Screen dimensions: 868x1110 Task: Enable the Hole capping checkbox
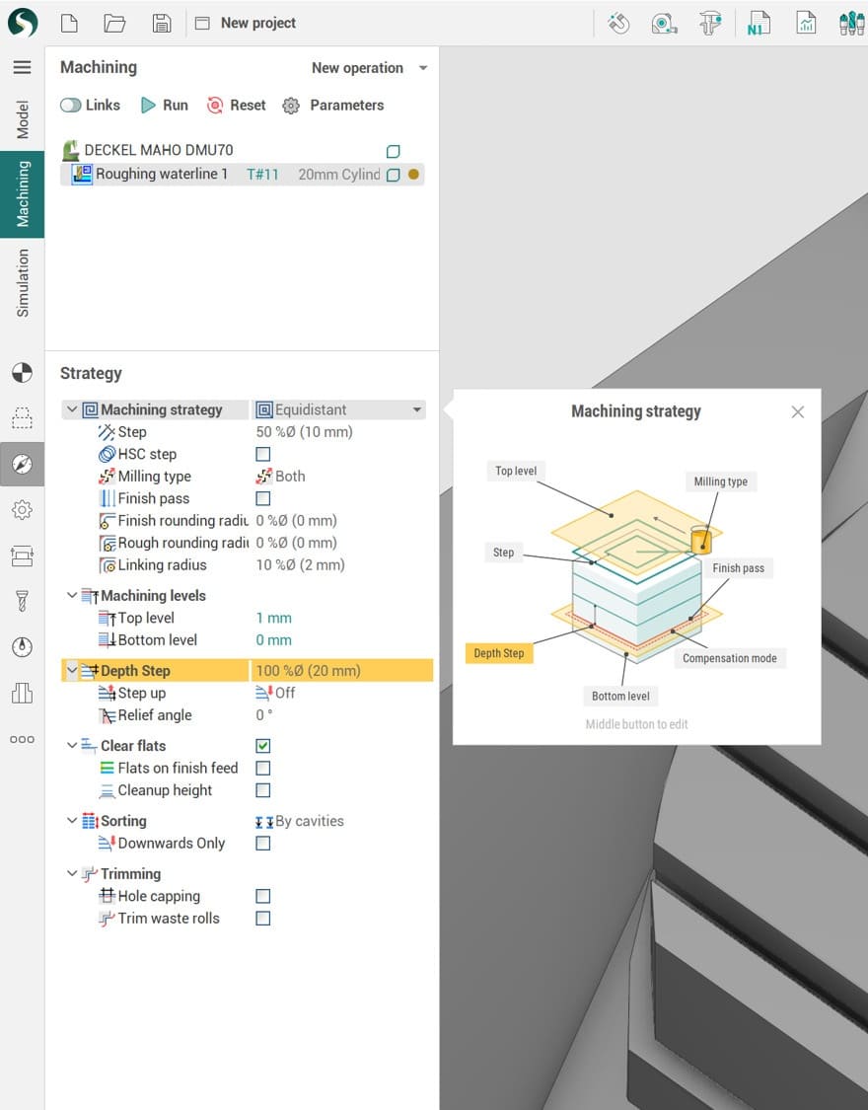pos(263,896)
